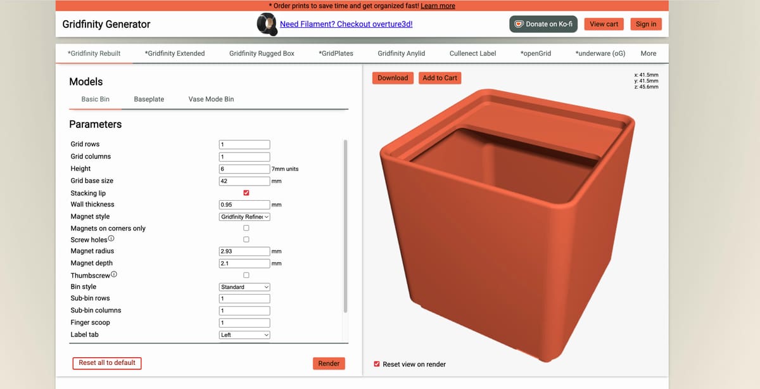Open the Label tab dropdown

pyautogui.click(x=244, y=335)
